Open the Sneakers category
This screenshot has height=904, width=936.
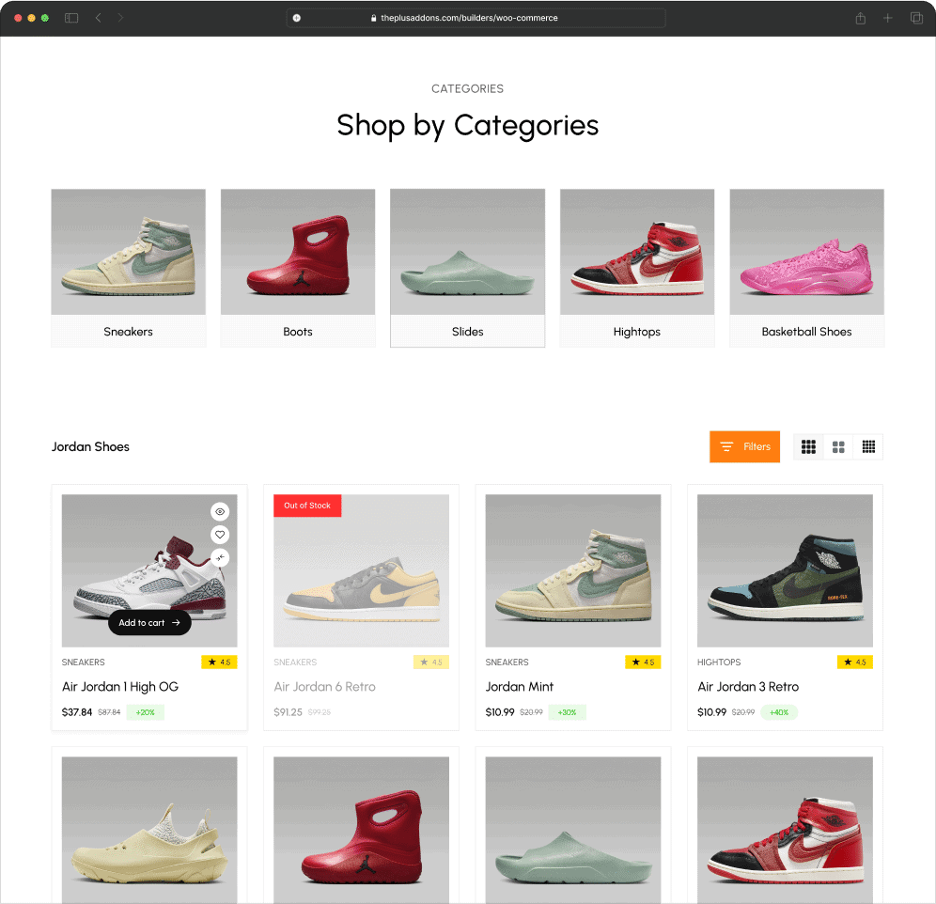point(129,268)
